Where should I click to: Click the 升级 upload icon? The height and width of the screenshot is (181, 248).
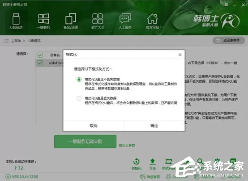click(x=153, y=164)
